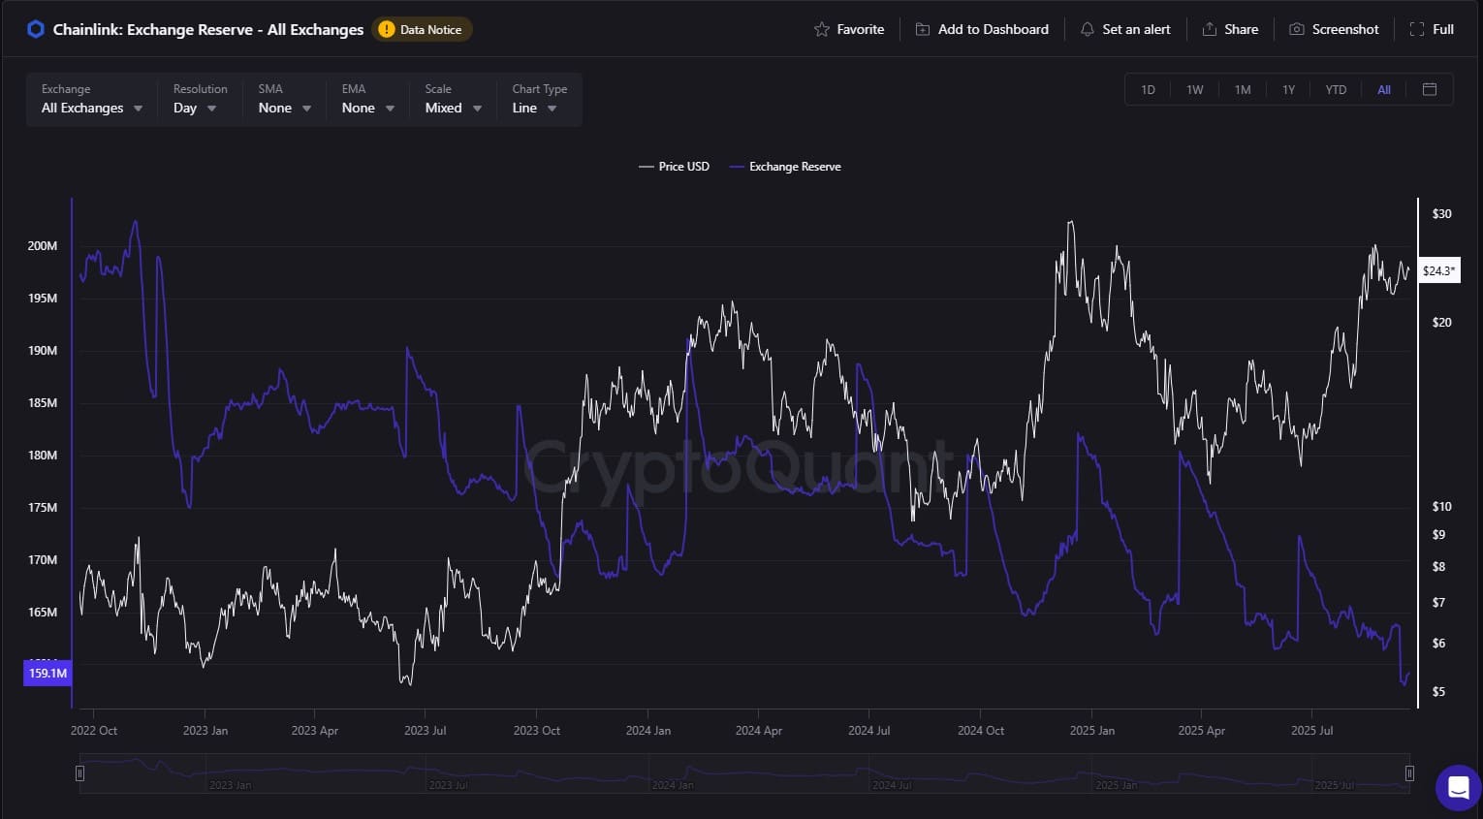Click the 175M left axis label
The height and width of the screenshot is (819, 1483).
pos(43,508)
